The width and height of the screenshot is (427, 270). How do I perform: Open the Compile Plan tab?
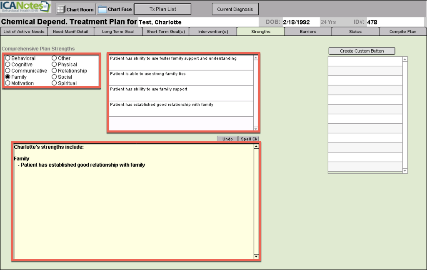pyautogui.click(x=402, y=32)
